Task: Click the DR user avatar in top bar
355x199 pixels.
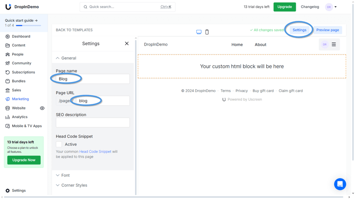Action: point(329,7)
